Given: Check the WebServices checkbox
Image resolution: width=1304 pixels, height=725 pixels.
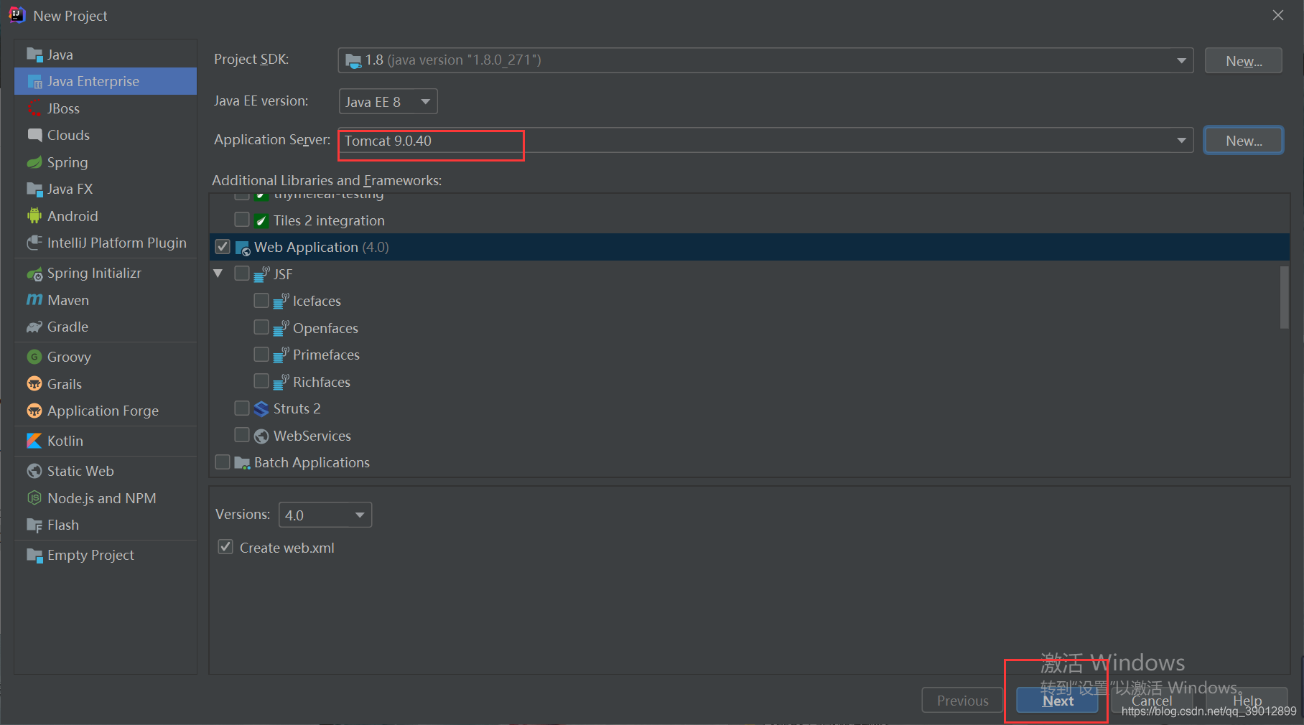Looking at the screenshot, I should (x=242, y=435).
